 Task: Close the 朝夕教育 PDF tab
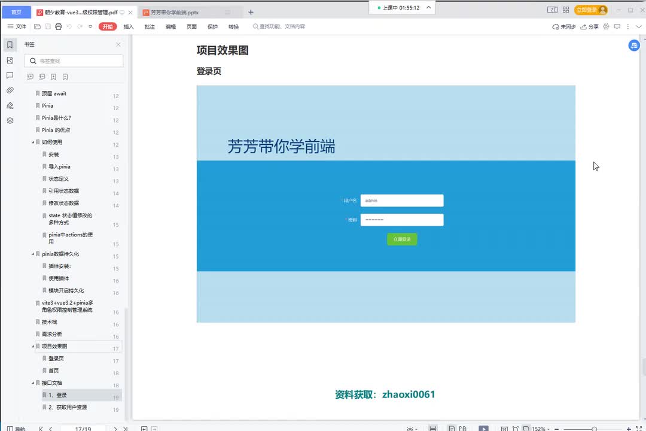[x=130, y=13]
